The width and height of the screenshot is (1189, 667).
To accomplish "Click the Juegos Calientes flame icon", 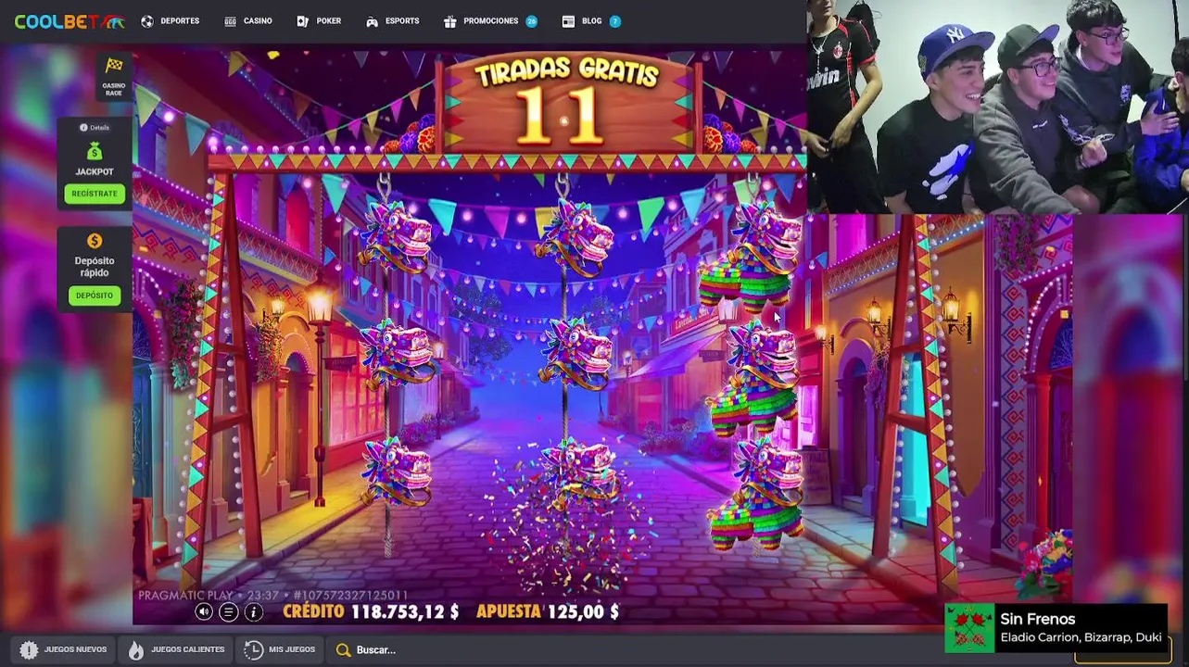I will [x=136, y=650].
